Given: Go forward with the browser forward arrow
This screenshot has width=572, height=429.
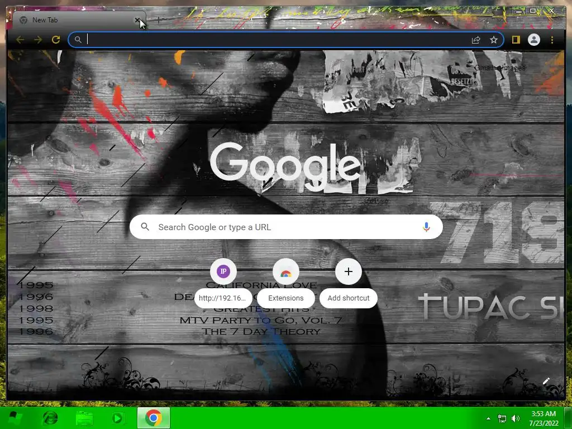Looking at the screenshot, I should (x=38, y=40).
